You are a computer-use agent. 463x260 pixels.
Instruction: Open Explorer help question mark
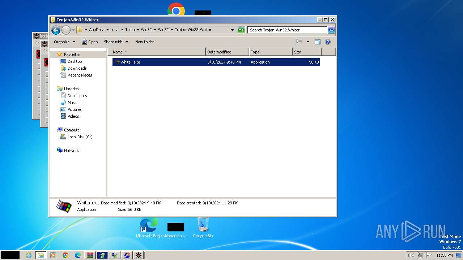click(328, 42)
